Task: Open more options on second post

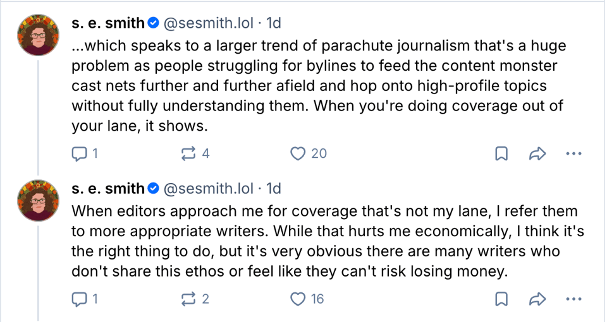Action: 573,299
